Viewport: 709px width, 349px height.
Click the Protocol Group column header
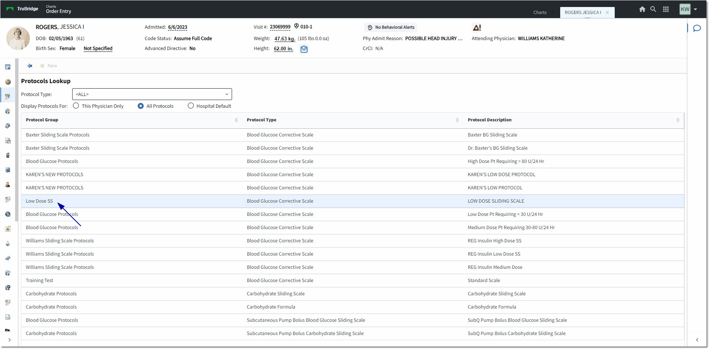42,120
